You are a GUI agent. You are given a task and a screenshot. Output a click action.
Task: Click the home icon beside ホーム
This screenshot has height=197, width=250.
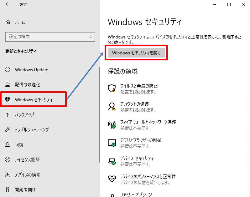8,22
